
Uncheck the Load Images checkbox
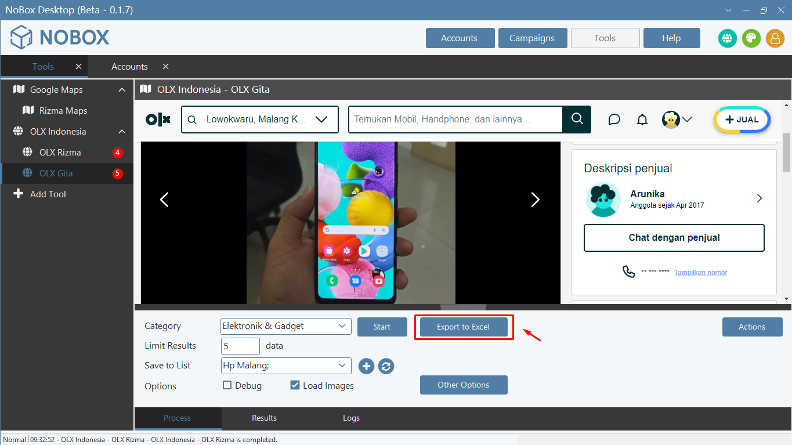tap(295, 385)
